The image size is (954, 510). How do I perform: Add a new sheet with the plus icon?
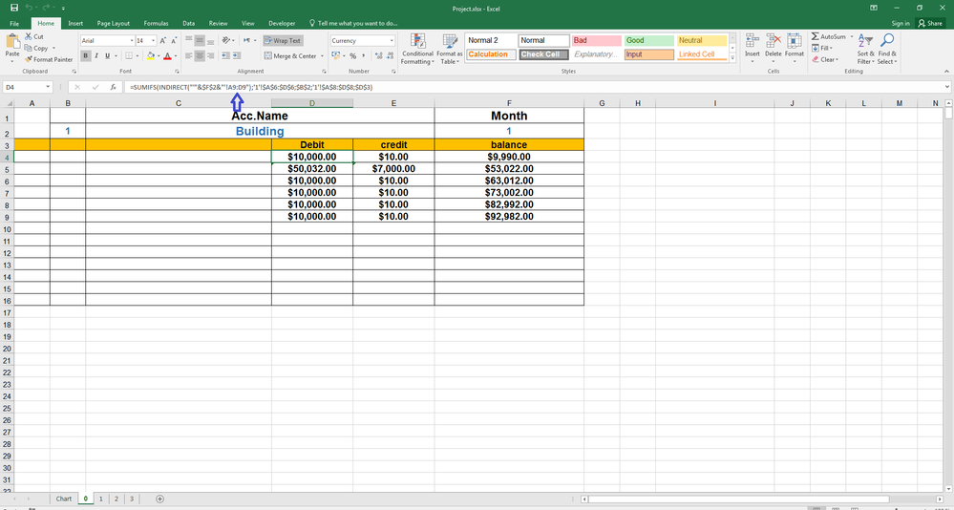(x=159, y=499)
